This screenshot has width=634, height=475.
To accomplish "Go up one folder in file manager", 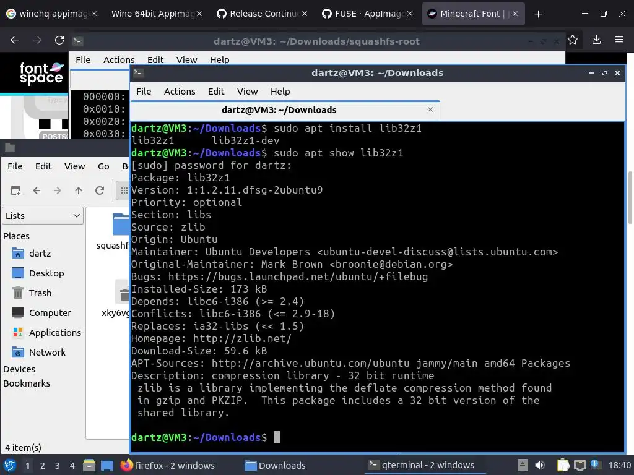I will (x=79, y=190).
